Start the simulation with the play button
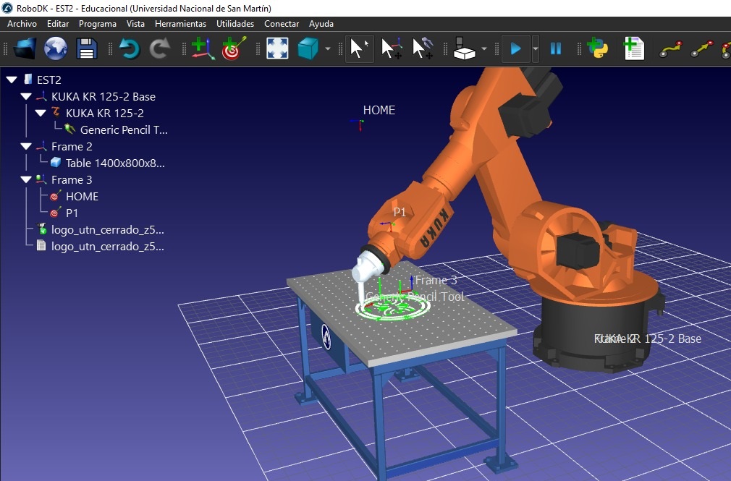 pos(516,48)
